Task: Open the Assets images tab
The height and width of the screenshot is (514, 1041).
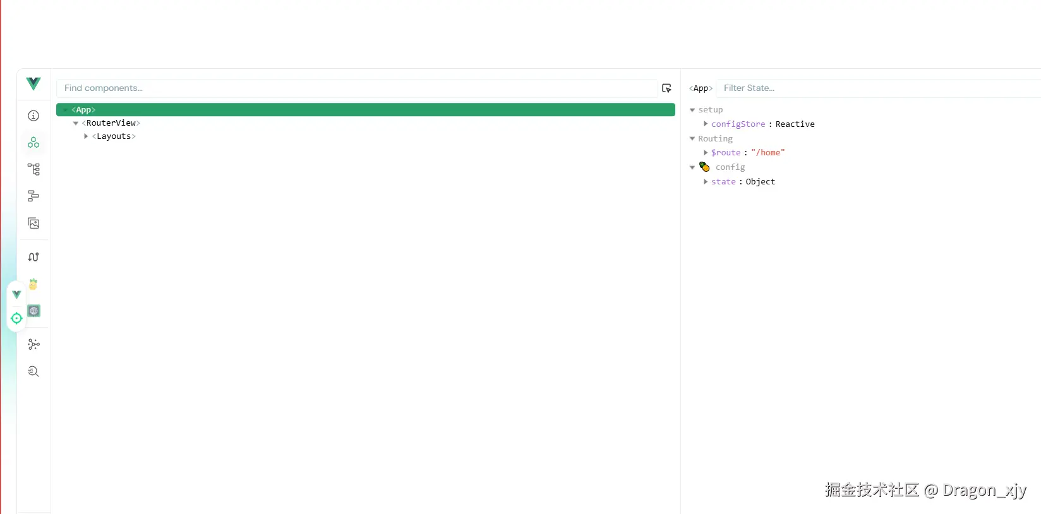Action: 33,224
